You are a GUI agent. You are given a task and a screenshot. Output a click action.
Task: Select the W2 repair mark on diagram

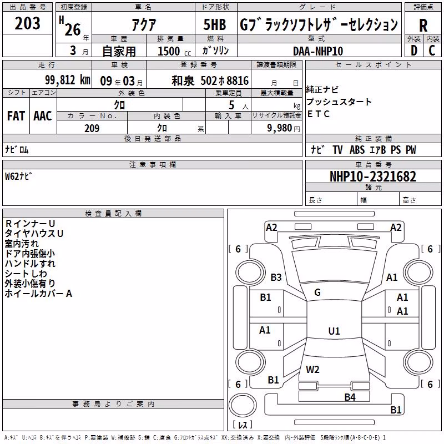tap(312, 370)
